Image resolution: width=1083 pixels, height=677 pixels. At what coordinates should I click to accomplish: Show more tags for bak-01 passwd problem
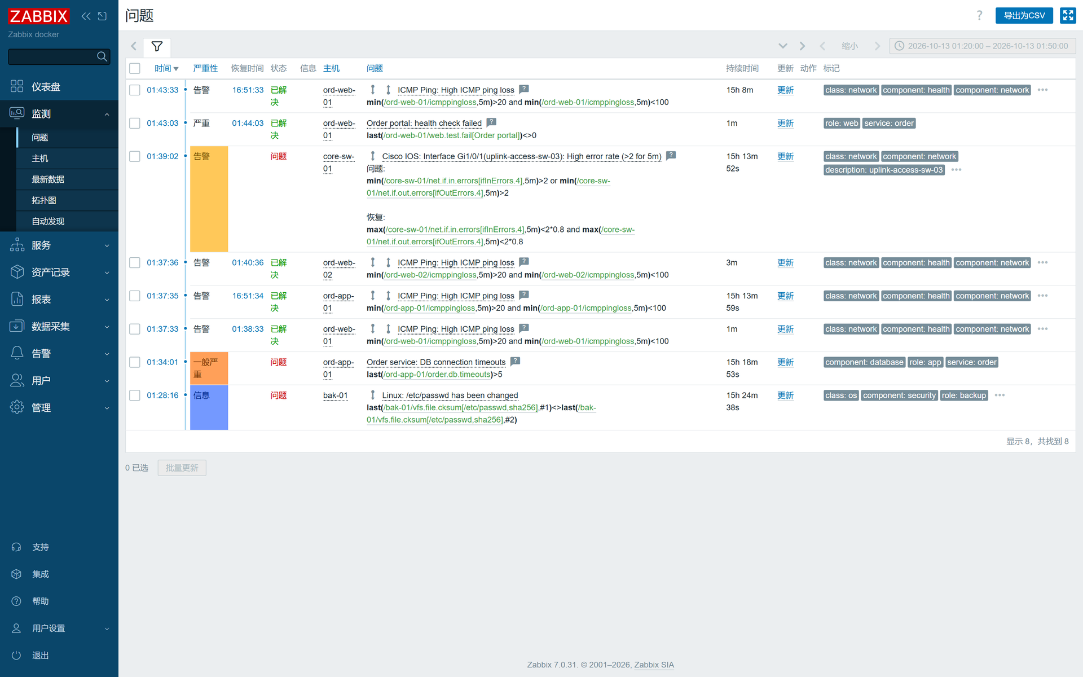1000,395
